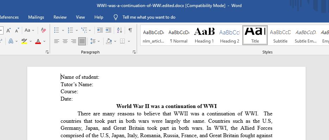Viewport: 329px width, 140px height.
Task: Click the 'World War II' bold heading
Action: pyautogui.click(x=166, y=106)
